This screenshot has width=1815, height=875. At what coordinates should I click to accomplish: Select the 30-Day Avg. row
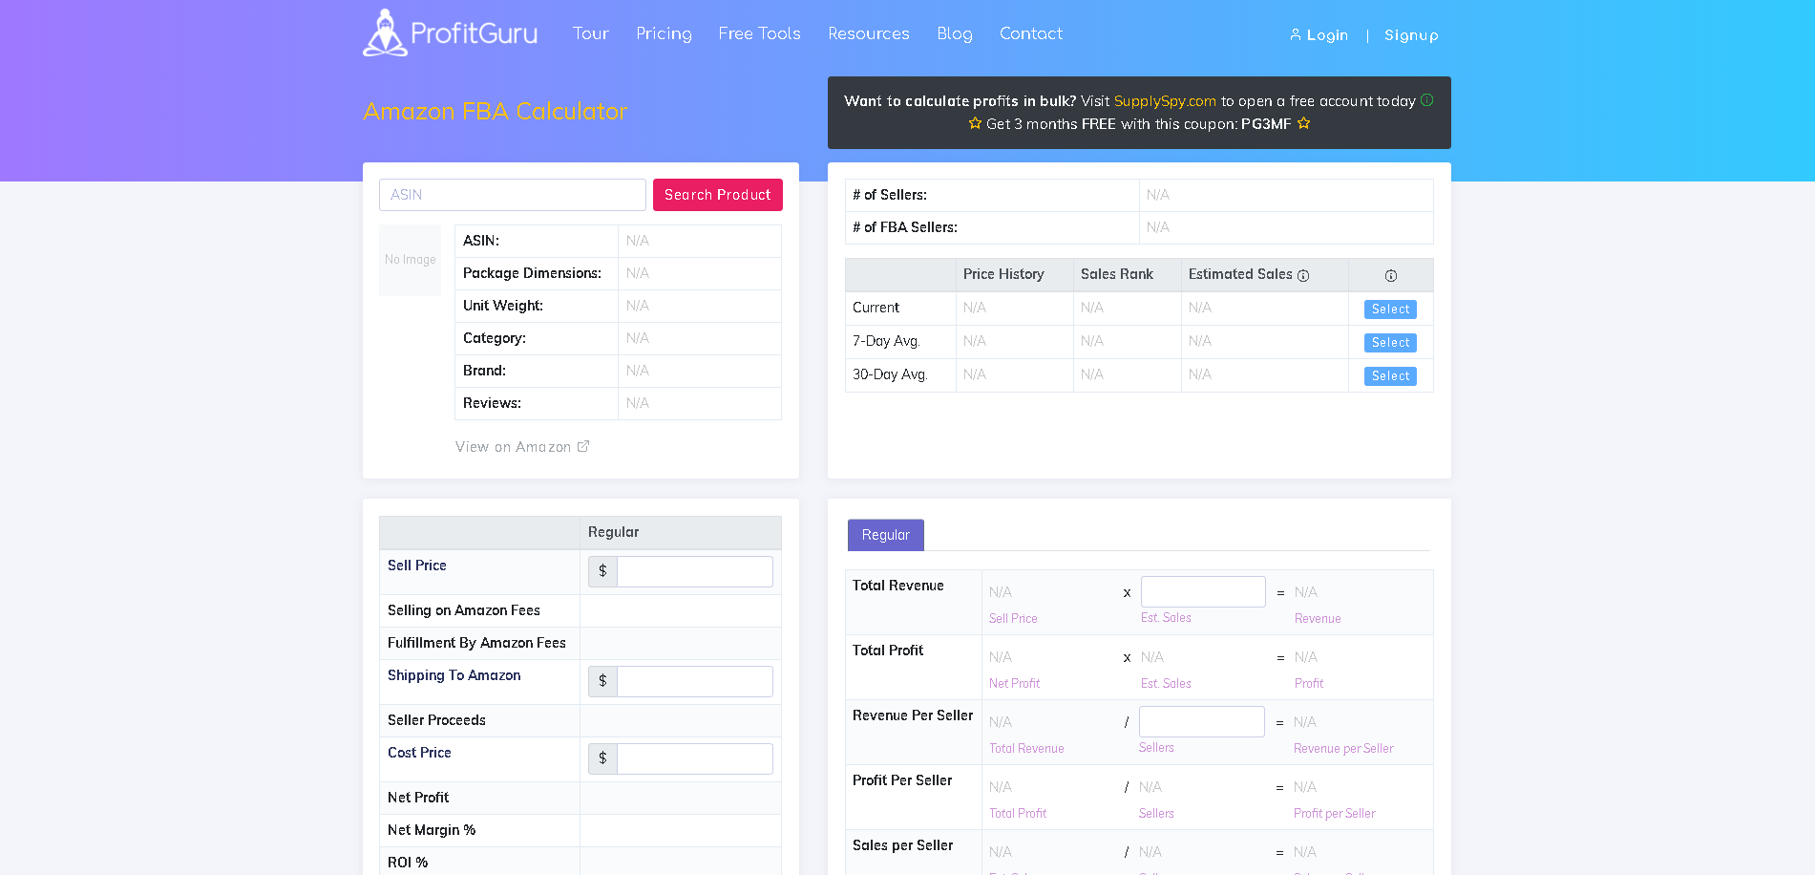pos(1390,376)
